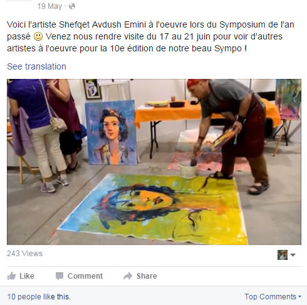Click the Comment speech bubble icon
Screen dimensions: 307x305
[60, 276]
